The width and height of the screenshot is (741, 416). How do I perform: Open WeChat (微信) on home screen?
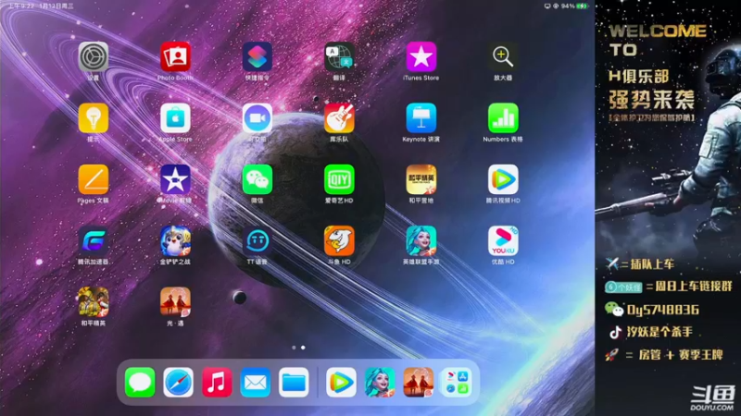(x=257, y=179)
